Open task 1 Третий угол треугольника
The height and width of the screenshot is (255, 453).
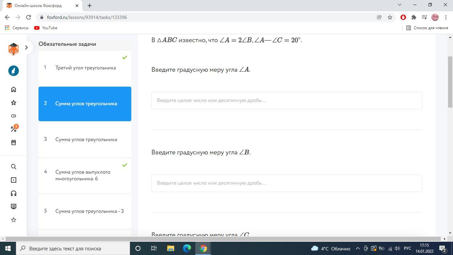coord(85,68)
